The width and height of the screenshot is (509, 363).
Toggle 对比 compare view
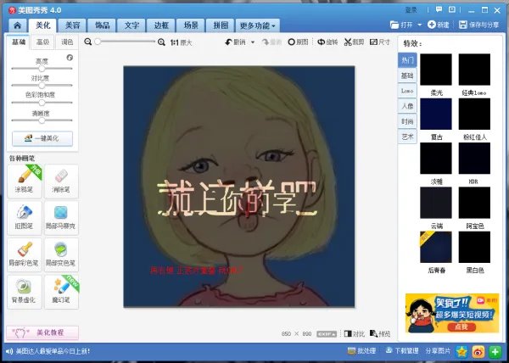tap(354, 334)
